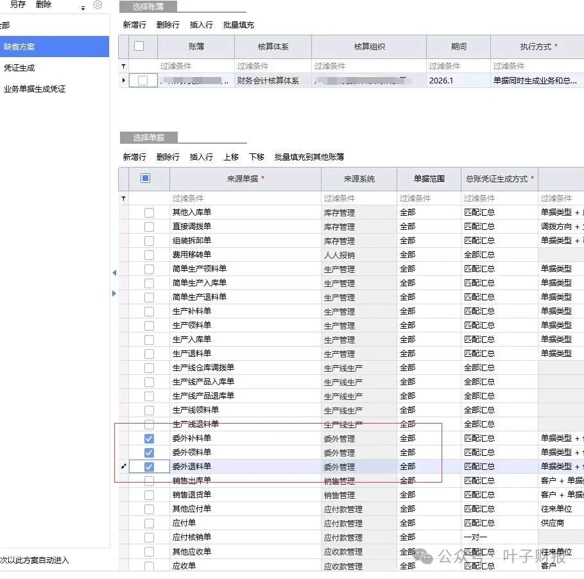Collapse left panel with left-pointing splitter arrow
The height and width of the screenshot is (579, 584).
[x=114, y=273]
